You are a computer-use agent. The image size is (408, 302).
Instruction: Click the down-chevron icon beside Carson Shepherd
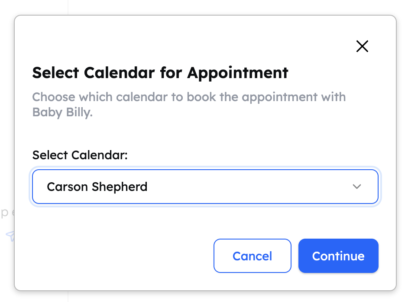[x=356, y=187]
